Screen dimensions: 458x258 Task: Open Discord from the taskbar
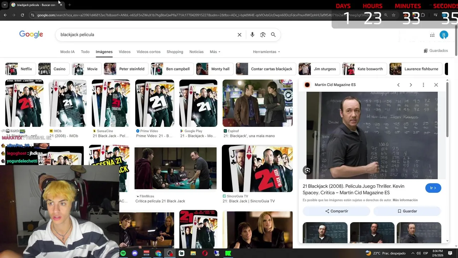click(135, 253)
